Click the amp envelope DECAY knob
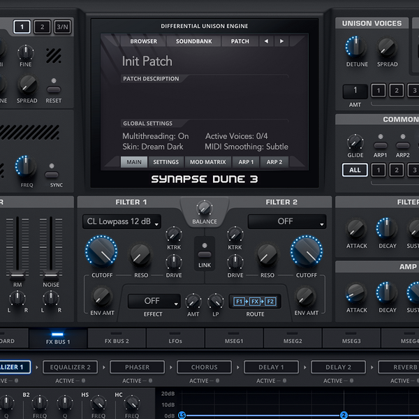 [387, 293]
